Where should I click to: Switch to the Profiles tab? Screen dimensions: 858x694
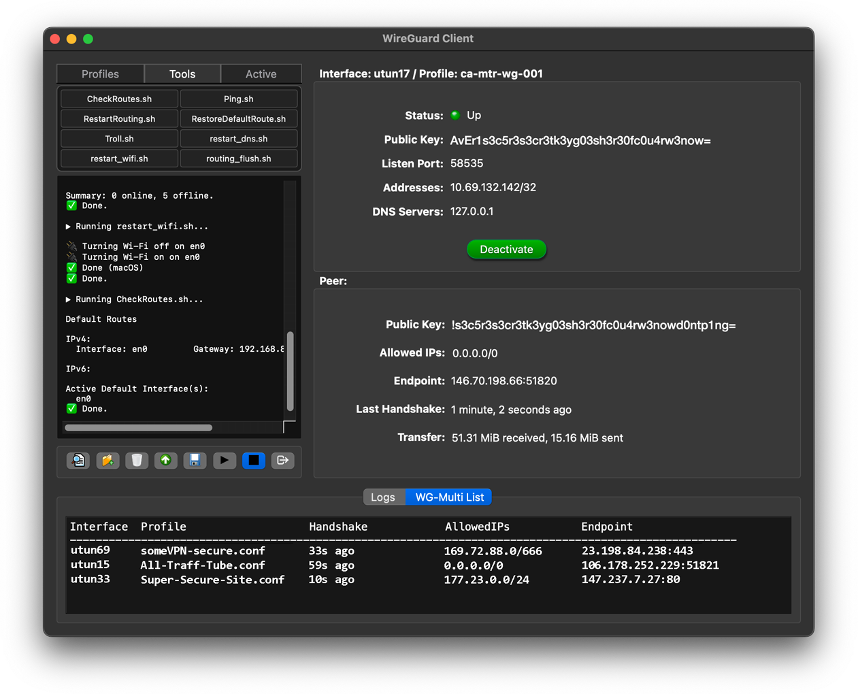point(100,74)
